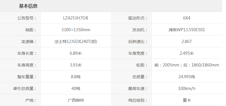Screen dimensions: 226x106
Task: Click the 车身高度 label
Action: pyautogui.click(x=27, y=65)
